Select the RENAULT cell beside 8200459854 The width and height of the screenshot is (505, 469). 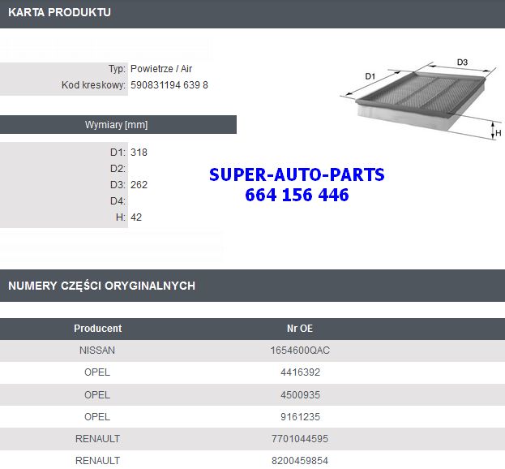[x=97, y=461]
